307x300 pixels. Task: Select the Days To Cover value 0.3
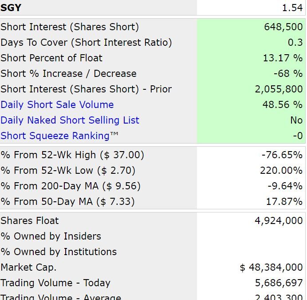(295, 42)
